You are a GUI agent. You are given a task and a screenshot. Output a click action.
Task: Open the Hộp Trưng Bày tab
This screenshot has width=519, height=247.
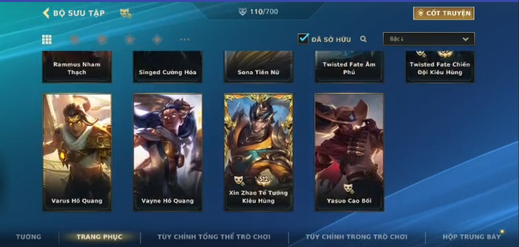[471, 236]
